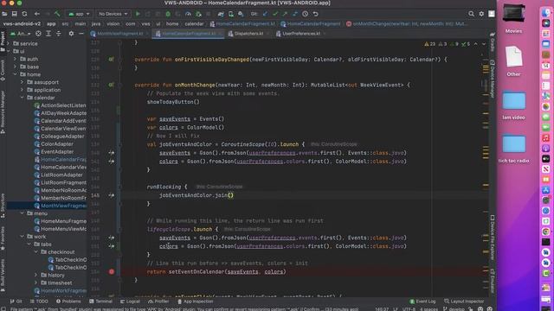Click the Git push arrow icon
Screen dimensions: 554x311
[285, 14]
